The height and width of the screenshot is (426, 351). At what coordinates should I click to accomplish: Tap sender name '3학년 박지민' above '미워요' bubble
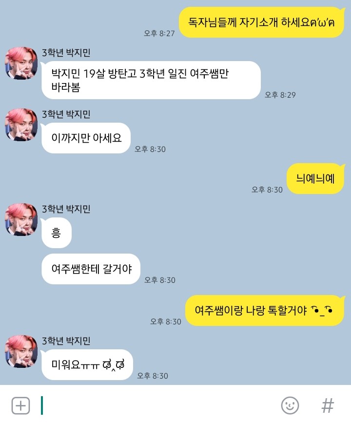coord(66,341)
